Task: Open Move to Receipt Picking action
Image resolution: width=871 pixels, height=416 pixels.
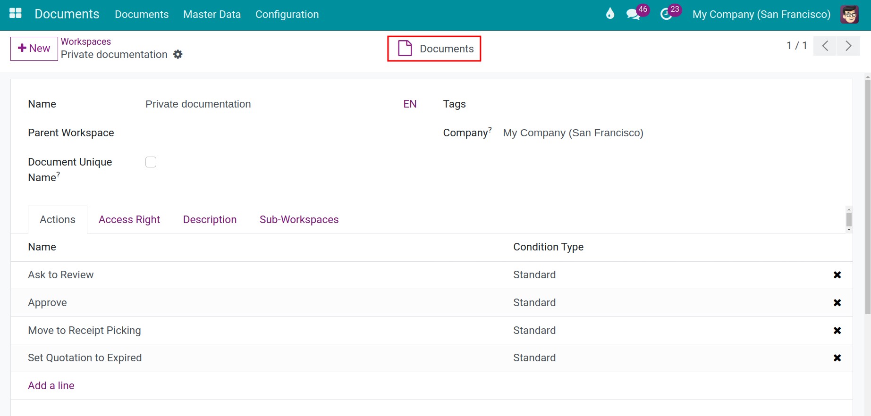Action: point(85,331)
